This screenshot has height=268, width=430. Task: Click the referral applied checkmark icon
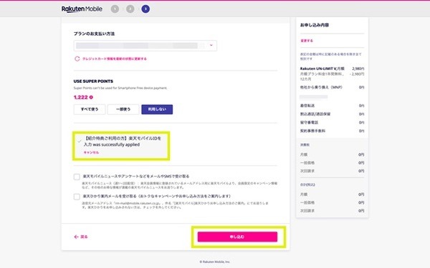80,142
